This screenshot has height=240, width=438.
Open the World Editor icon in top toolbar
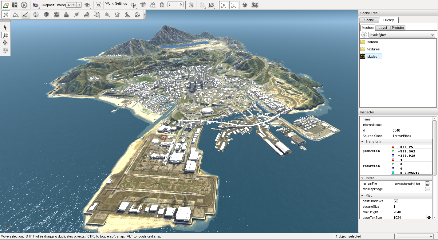(x=6, y=5)
